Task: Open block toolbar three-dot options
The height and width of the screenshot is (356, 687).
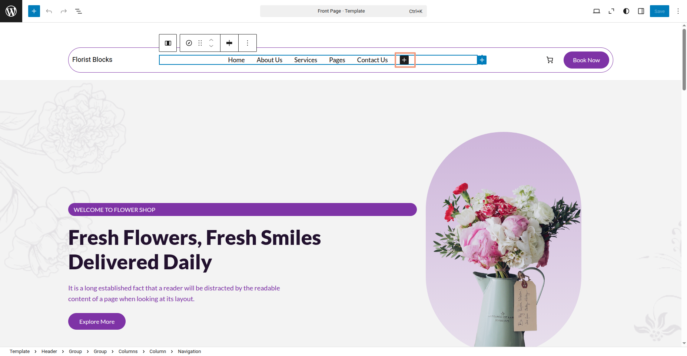Action: click(x=248, y=43)
